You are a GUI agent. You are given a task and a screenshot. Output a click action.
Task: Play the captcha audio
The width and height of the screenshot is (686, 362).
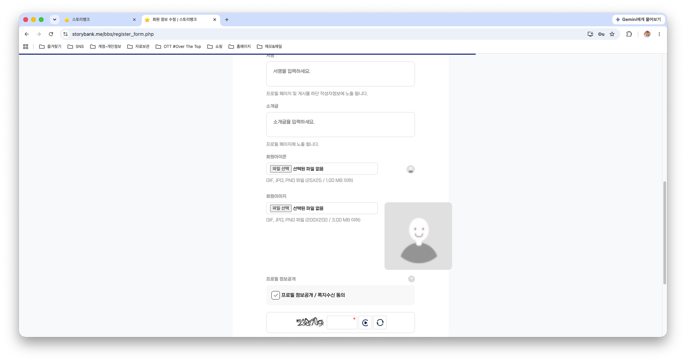click(365, 323)
